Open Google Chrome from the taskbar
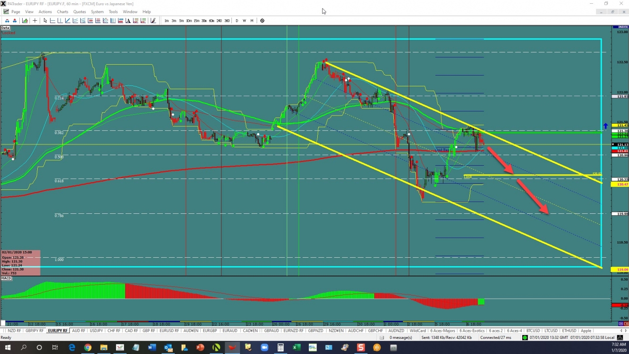The image size is (629, 354). click(x=88, y=347)
